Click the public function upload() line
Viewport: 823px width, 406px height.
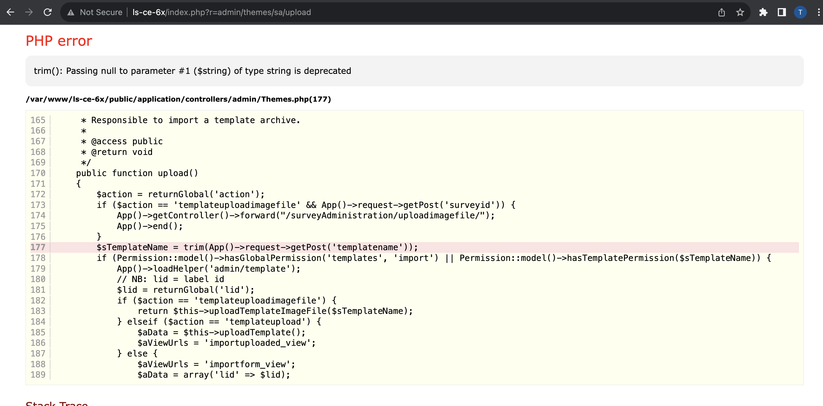tap(137, 173)
